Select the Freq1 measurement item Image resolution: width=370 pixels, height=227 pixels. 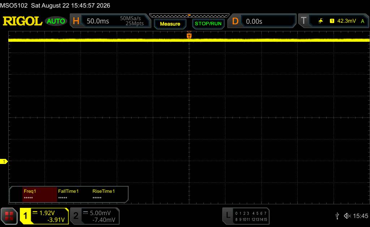[40, 194]
